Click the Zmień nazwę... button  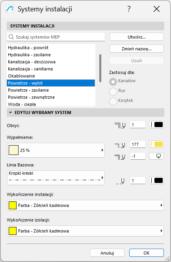coord(137,49)
